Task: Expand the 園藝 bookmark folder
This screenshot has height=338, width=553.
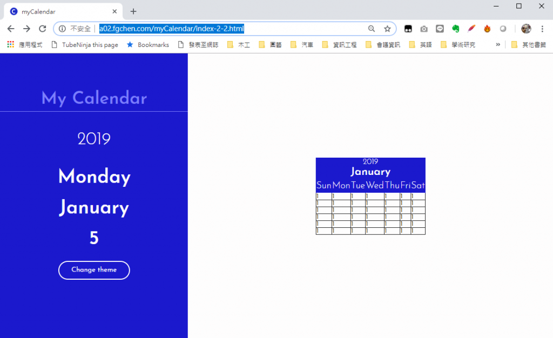Action: point(271,45)
